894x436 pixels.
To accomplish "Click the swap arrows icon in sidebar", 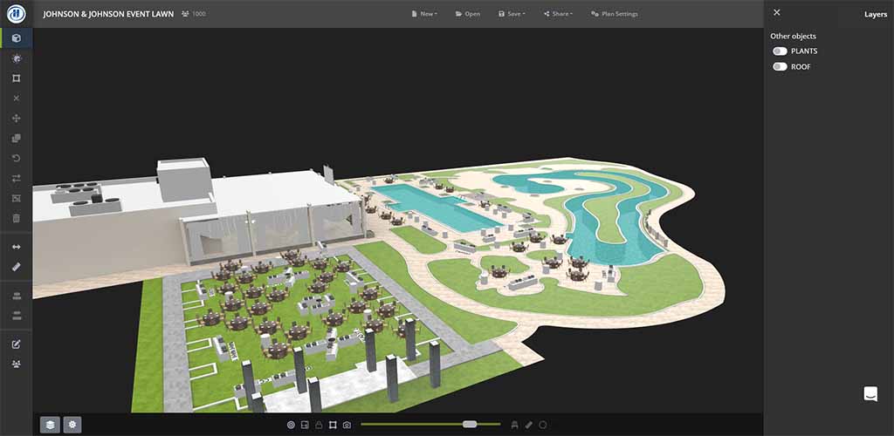I will [x=16, y=178].
